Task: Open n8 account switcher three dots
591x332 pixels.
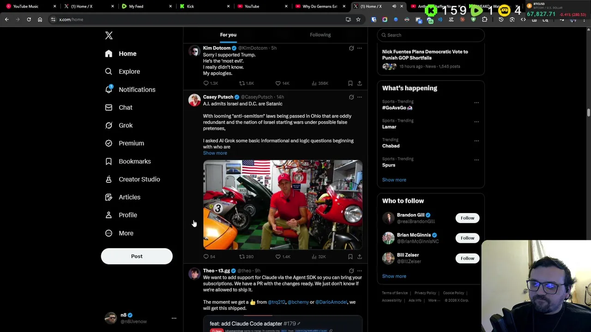Action: click(174, 318)
